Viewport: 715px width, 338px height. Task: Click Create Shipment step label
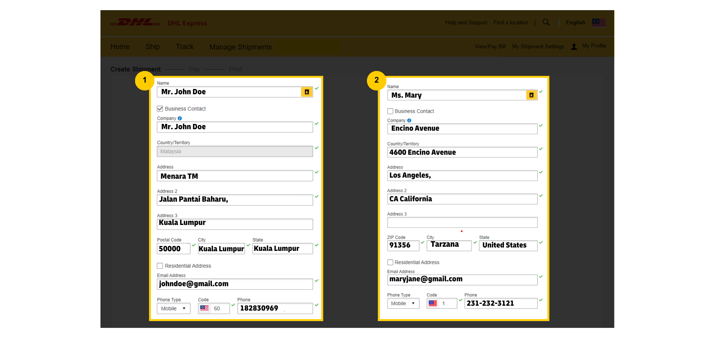coord(135,69)
